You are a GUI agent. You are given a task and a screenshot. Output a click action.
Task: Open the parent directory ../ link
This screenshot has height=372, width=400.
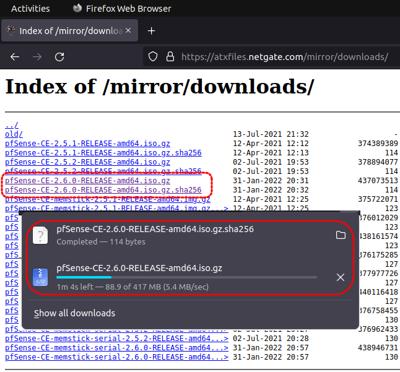[x=12, y=125]
